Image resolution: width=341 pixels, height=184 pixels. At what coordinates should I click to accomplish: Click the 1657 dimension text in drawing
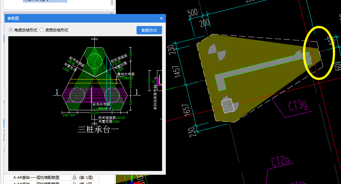click(x=186, y=110)
